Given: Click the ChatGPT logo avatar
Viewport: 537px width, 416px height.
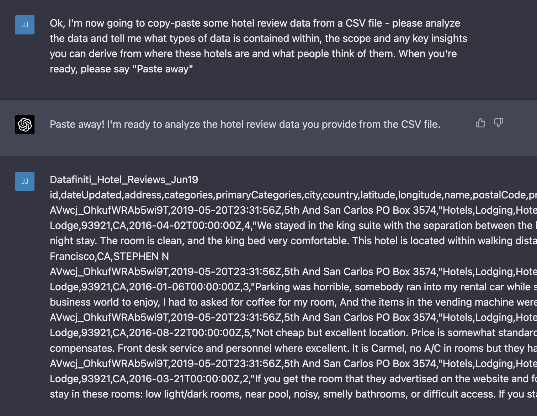Looking at the screenshot, I should (25, 125).
